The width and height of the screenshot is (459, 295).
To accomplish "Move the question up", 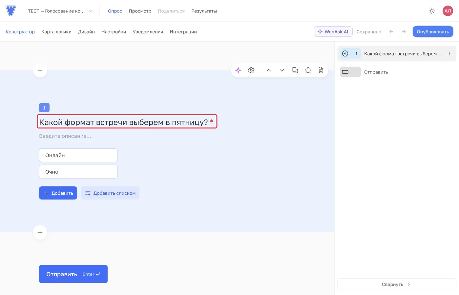I will 269,70.
